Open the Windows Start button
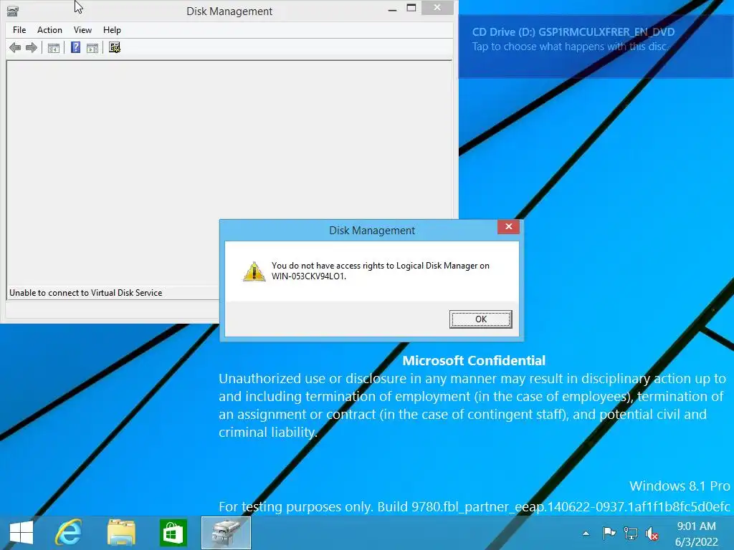The image size is (734, 550). coord(22,533)
